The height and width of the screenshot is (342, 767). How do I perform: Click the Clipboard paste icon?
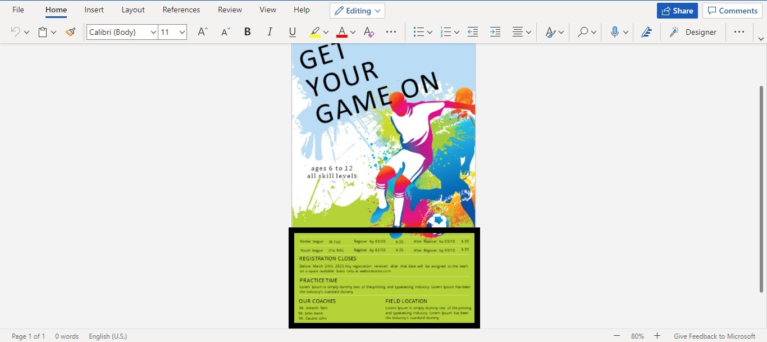click(44, 32)
